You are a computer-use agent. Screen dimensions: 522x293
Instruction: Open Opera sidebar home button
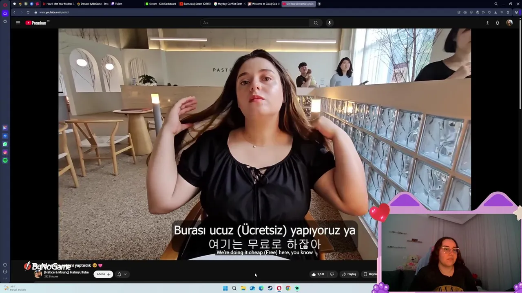click(x=5, y=13)
